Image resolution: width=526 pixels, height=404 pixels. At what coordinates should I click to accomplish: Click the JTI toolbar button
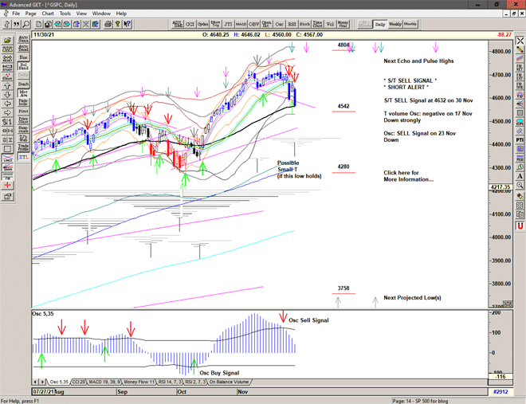(x=228, y=25)
